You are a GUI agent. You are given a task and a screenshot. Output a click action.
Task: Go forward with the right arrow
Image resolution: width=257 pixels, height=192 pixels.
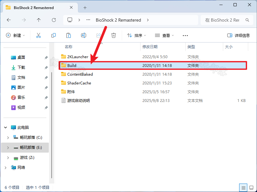(x=24, y=20)
